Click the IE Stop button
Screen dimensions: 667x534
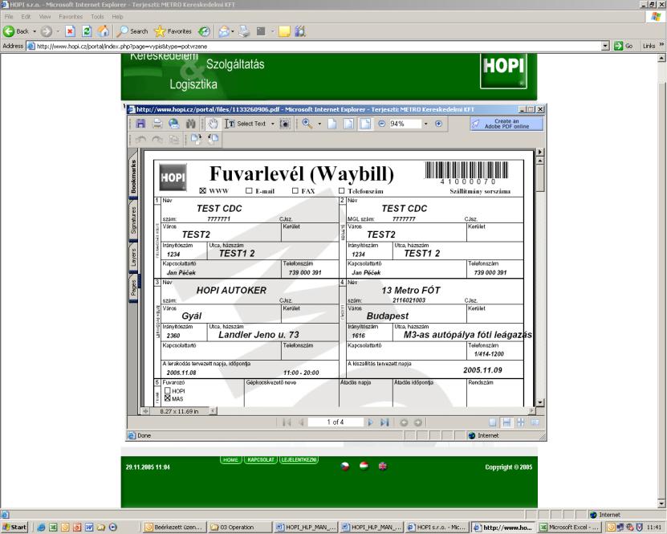(70, 31)
